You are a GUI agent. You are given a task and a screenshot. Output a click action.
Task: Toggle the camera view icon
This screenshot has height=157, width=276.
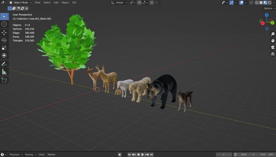tap(273, 47)
